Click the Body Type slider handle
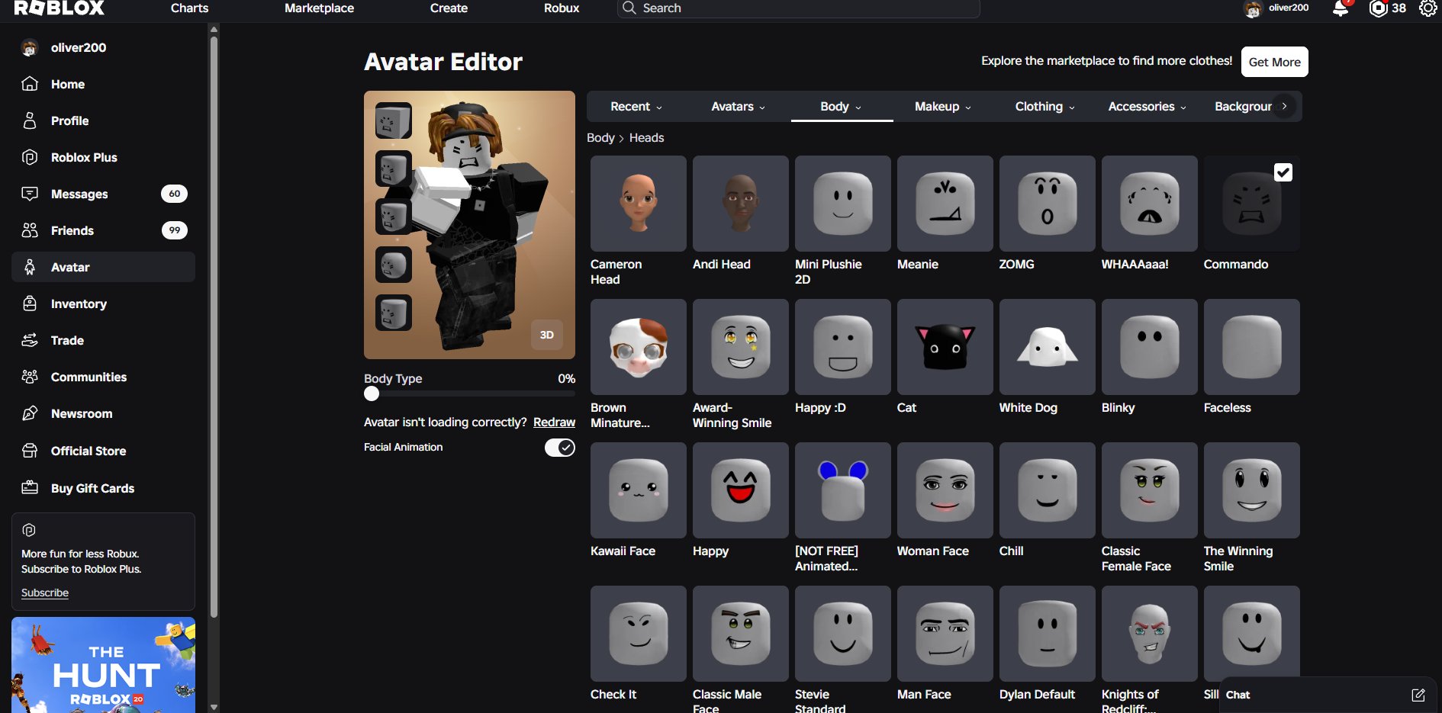This screenshot has width=1442, height=713. point(372,393)
